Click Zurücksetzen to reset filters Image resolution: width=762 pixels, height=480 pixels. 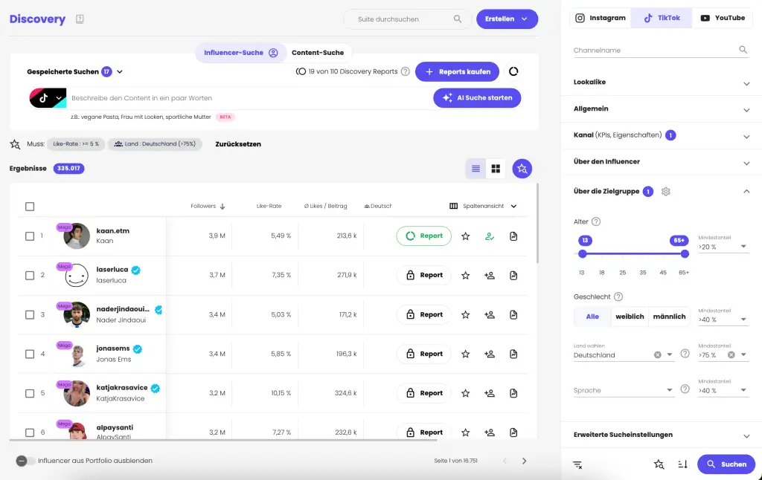[238, 144]
